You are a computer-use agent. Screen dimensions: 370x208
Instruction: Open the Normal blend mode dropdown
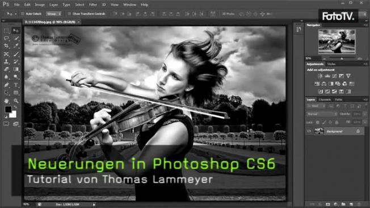pyautogui.click(x=322, y=114)
